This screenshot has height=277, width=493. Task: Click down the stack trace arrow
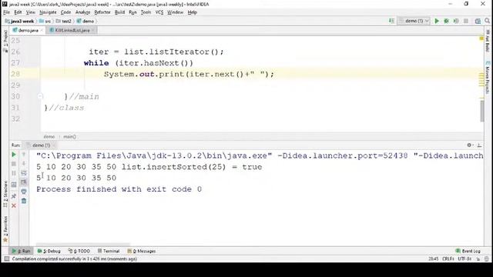(24, 164)
